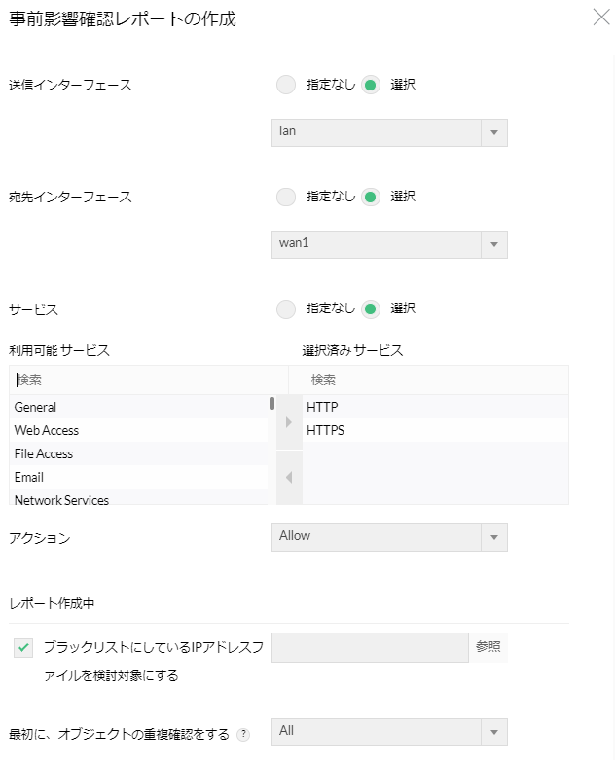Open the 'All' duplicate check dropdown
The height and width of the screenshot is (760, 615).
click(389, 732)
